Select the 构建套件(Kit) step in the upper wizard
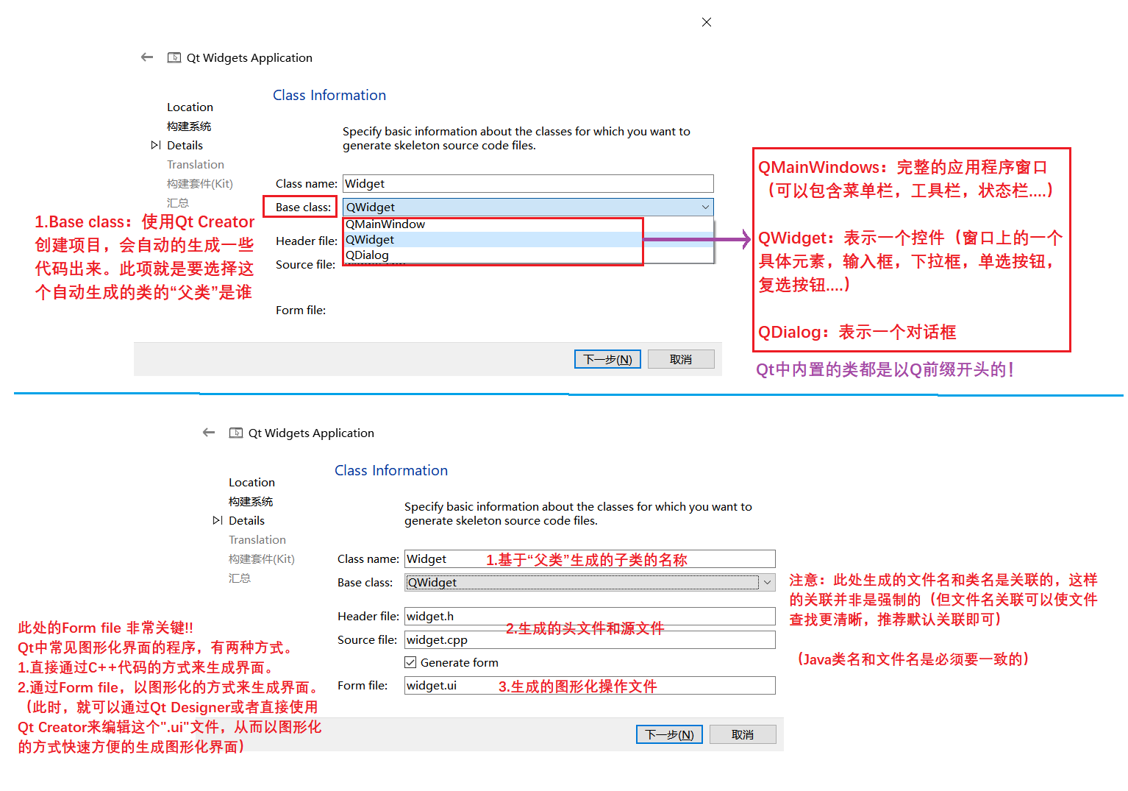 coord(200,184)
